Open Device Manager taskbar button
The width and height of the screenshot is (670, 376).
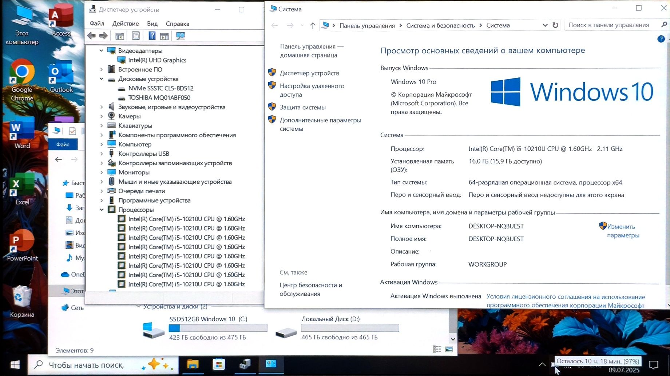click(x=245, y=364)
